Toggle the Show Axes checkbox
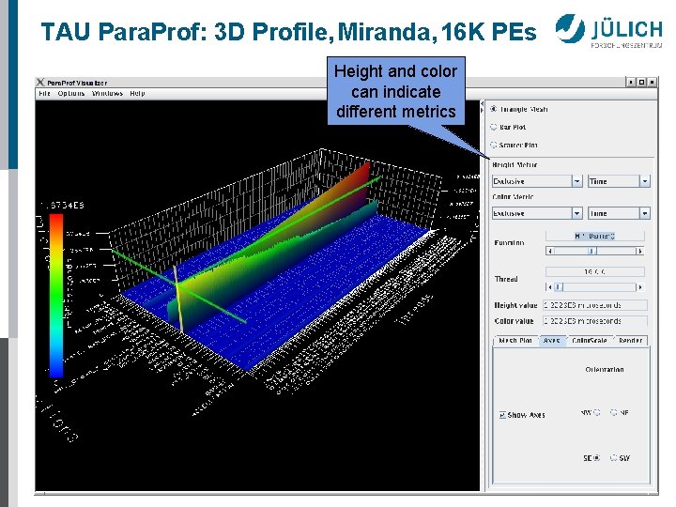This screenshot has height=507, width=676. (x=502, y=415)
